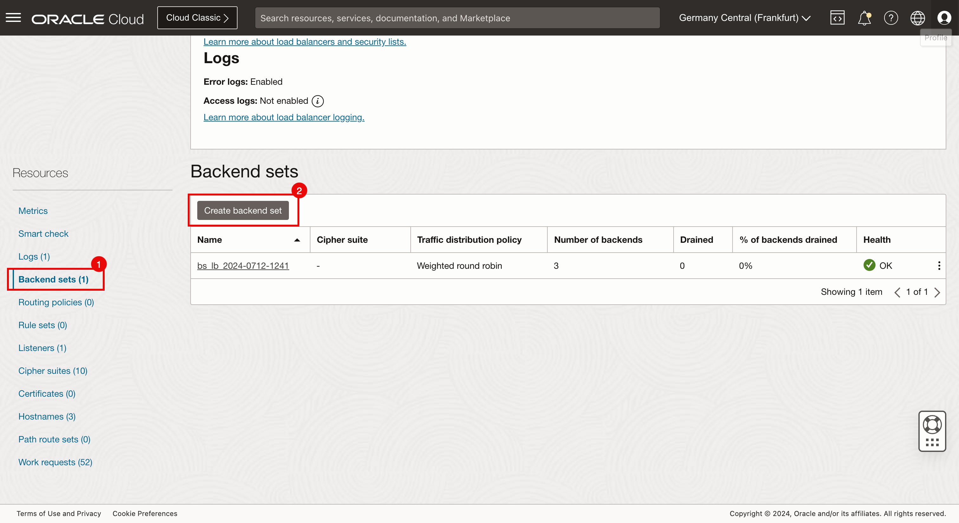Viewport: 959px width, 523px height.
Task: Open the hamburger navigation menu
Action: tap(13, 17)
